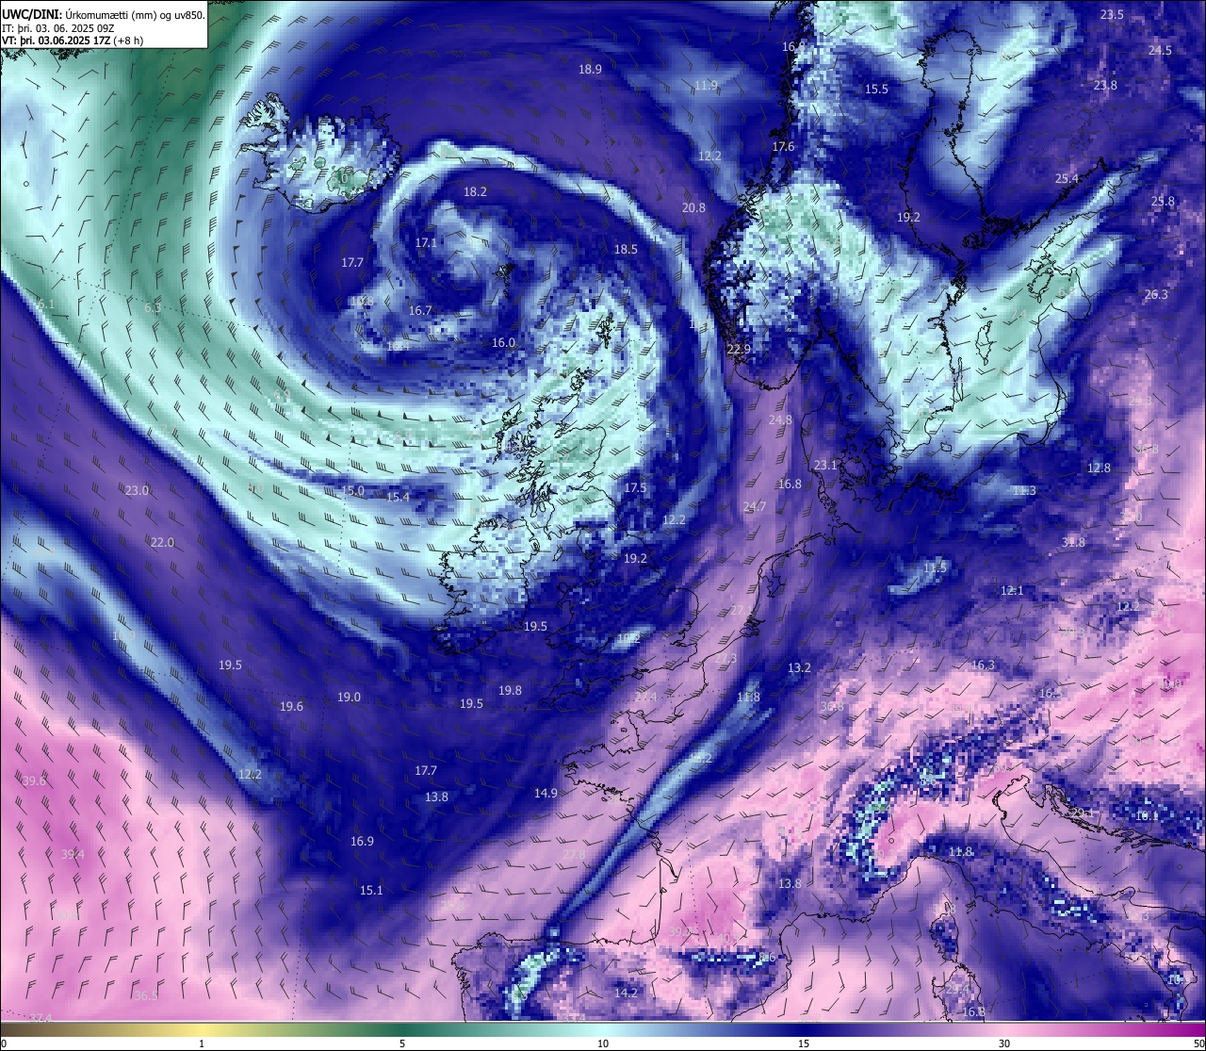Screen dimensions: 1206x1051
Task: Click the colorbar tick label 5
Action: coord(402,1043)
